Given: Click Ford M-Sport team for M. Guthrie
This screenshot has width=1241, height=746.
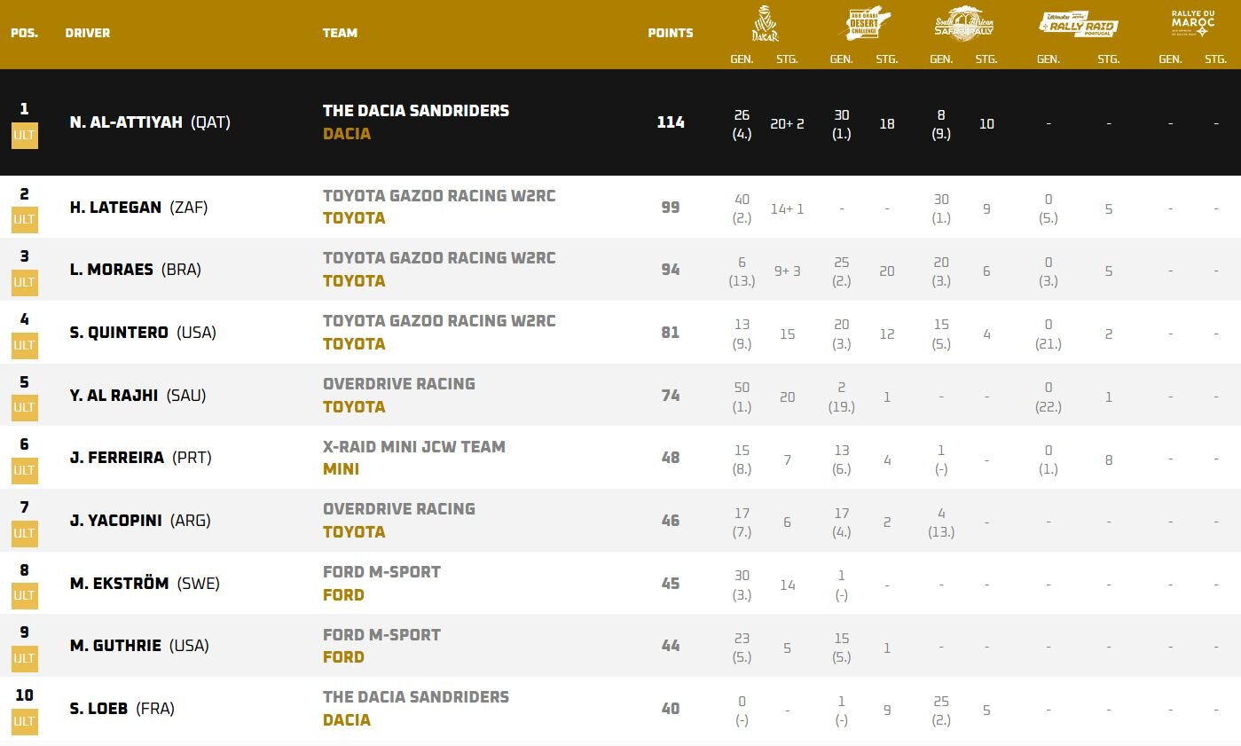Looking at the screenshot, I should point(381,634).
